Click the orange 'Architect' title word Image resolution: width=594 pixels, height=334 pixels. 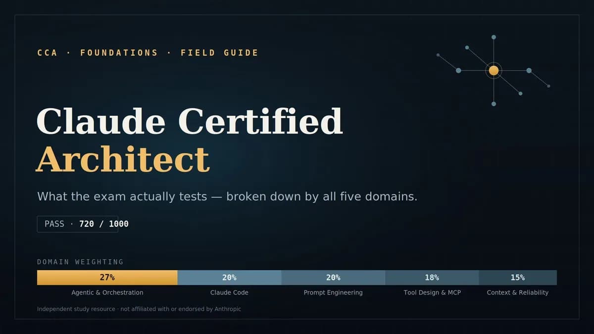pyautogui.click(x=123, y=160)
